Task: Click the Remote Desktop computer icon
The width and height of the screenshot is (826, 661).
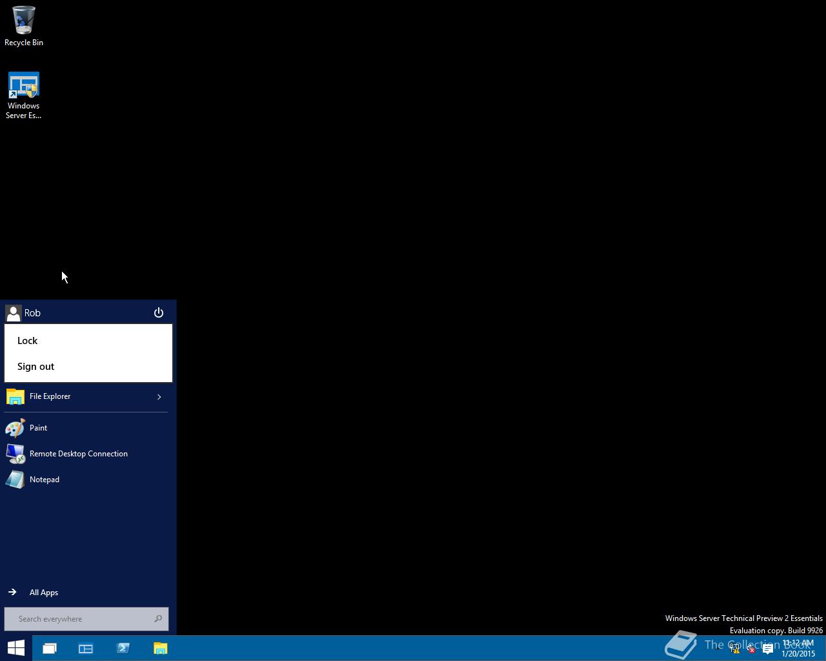Action: pyautogui.click(x=15, y=454)
